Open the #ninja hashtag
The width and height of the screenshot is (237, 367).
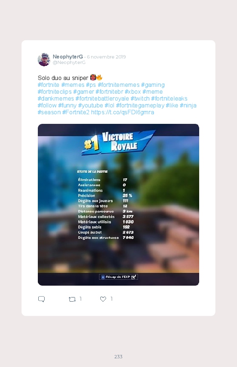188,105
